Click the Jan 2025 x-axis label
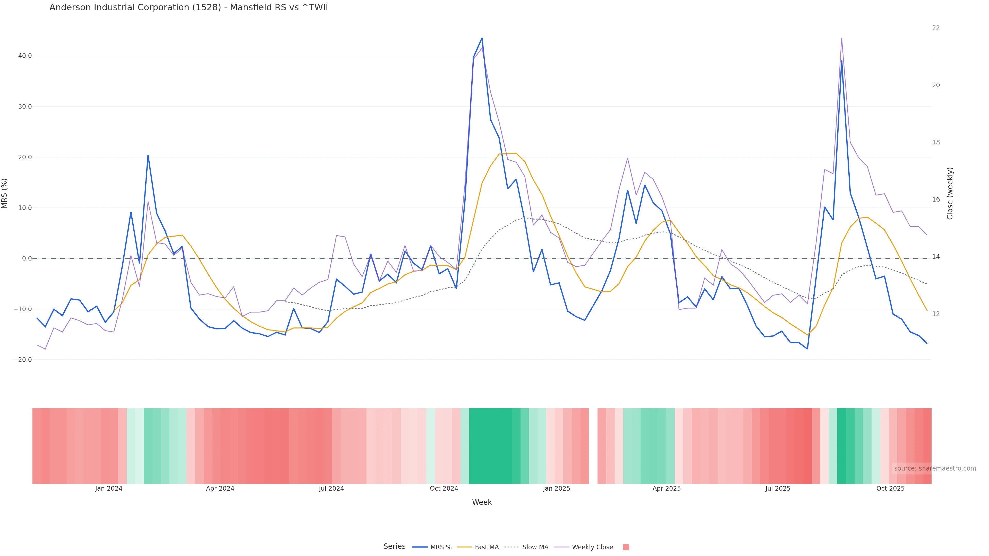Image resolution: width=989 pixels, height=556 pixels. point(556,489)
